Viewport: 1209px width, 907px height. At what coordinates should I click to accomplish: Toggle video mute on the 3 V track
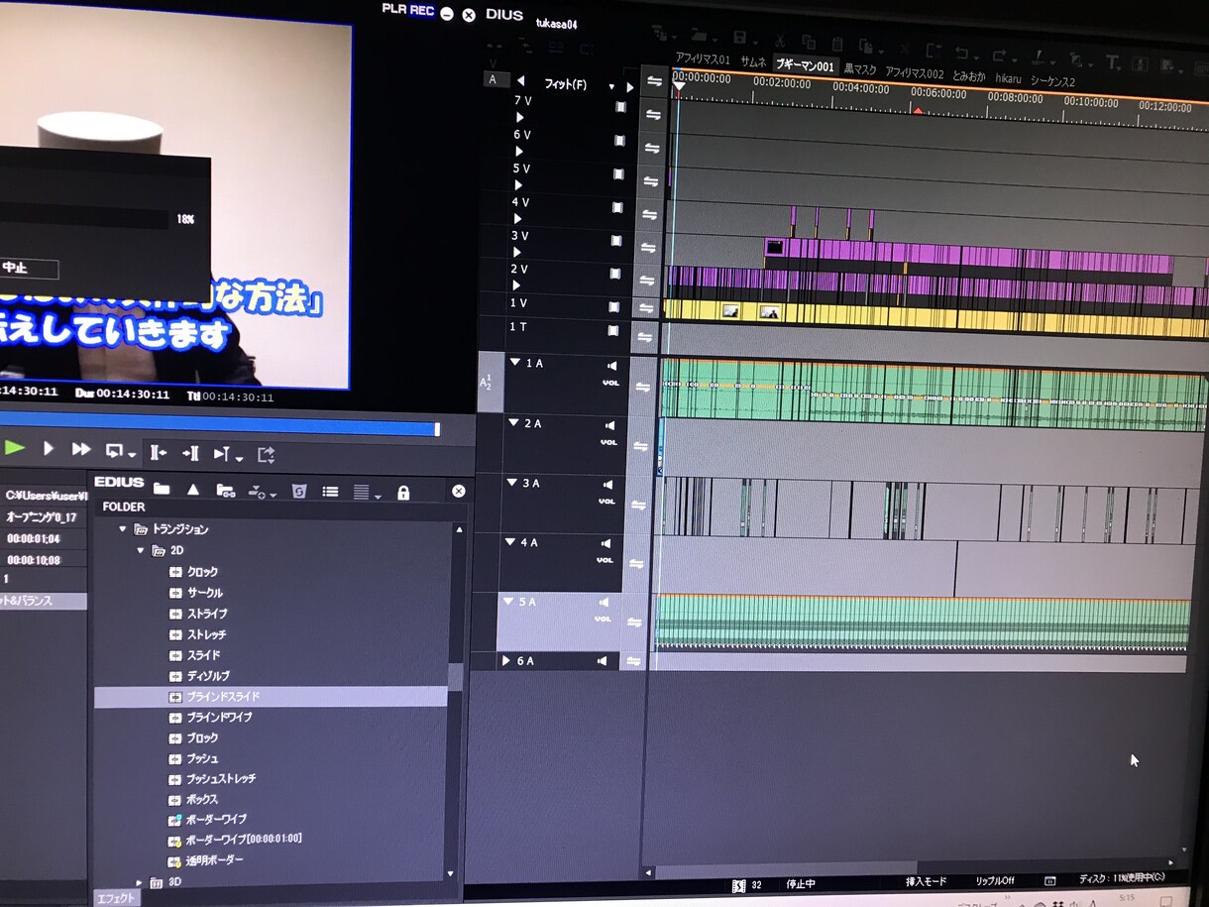coord(617,241)
